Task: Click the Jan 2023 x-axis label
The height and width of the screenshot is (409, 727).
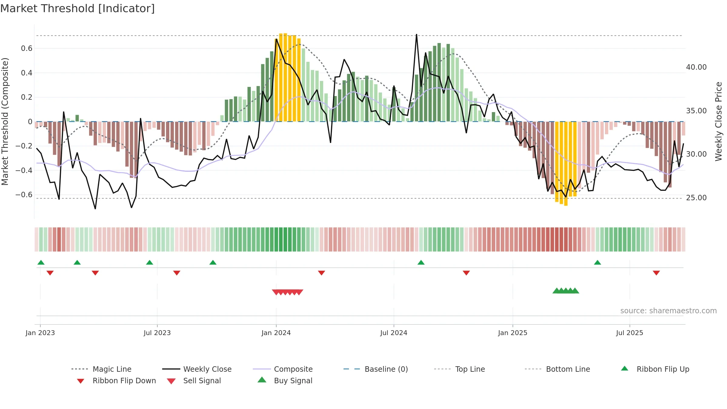Action: click(x=40, y=333)
